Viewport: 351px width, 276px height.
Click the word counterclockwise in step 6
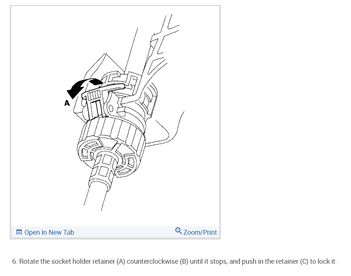point(152,261)
